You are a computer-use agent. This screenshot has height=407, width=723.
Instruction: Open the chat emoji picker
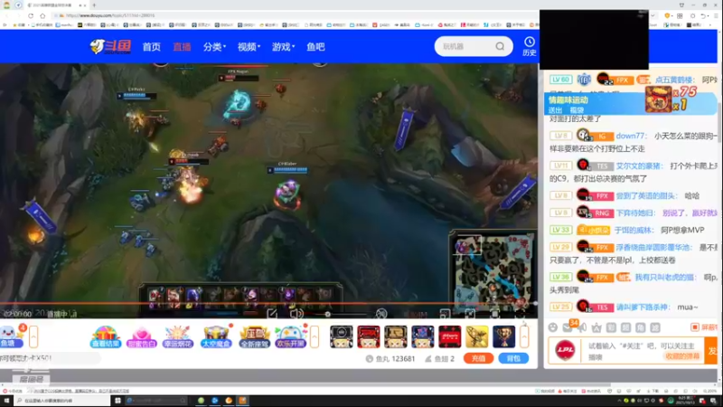click(x=553, y=327)
